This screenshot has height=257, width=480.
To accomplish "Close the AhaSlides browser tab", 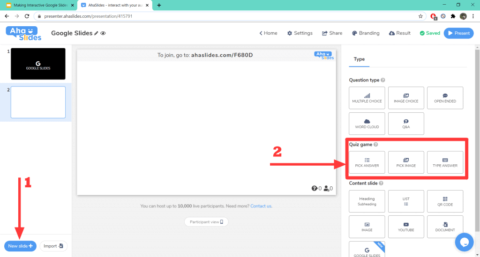I will 147,5.
